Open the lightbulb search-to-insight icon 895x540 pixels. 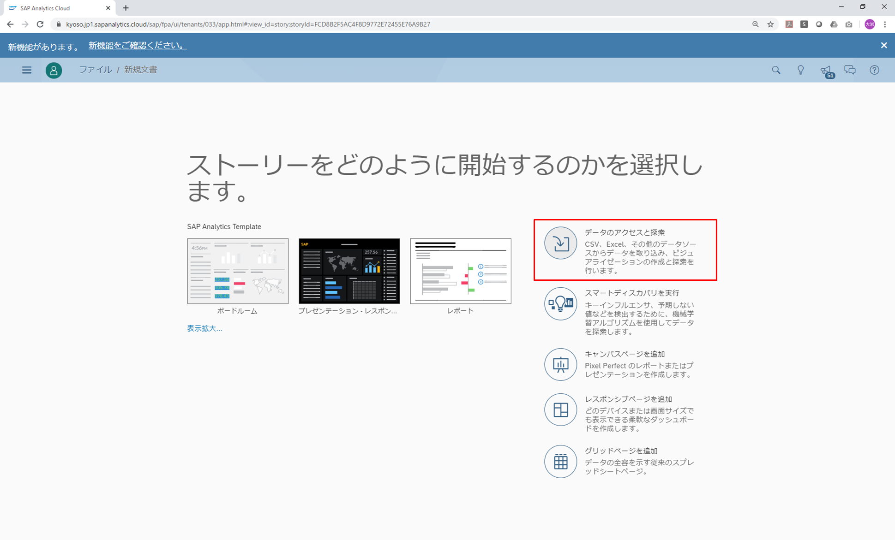coord(801,70)
